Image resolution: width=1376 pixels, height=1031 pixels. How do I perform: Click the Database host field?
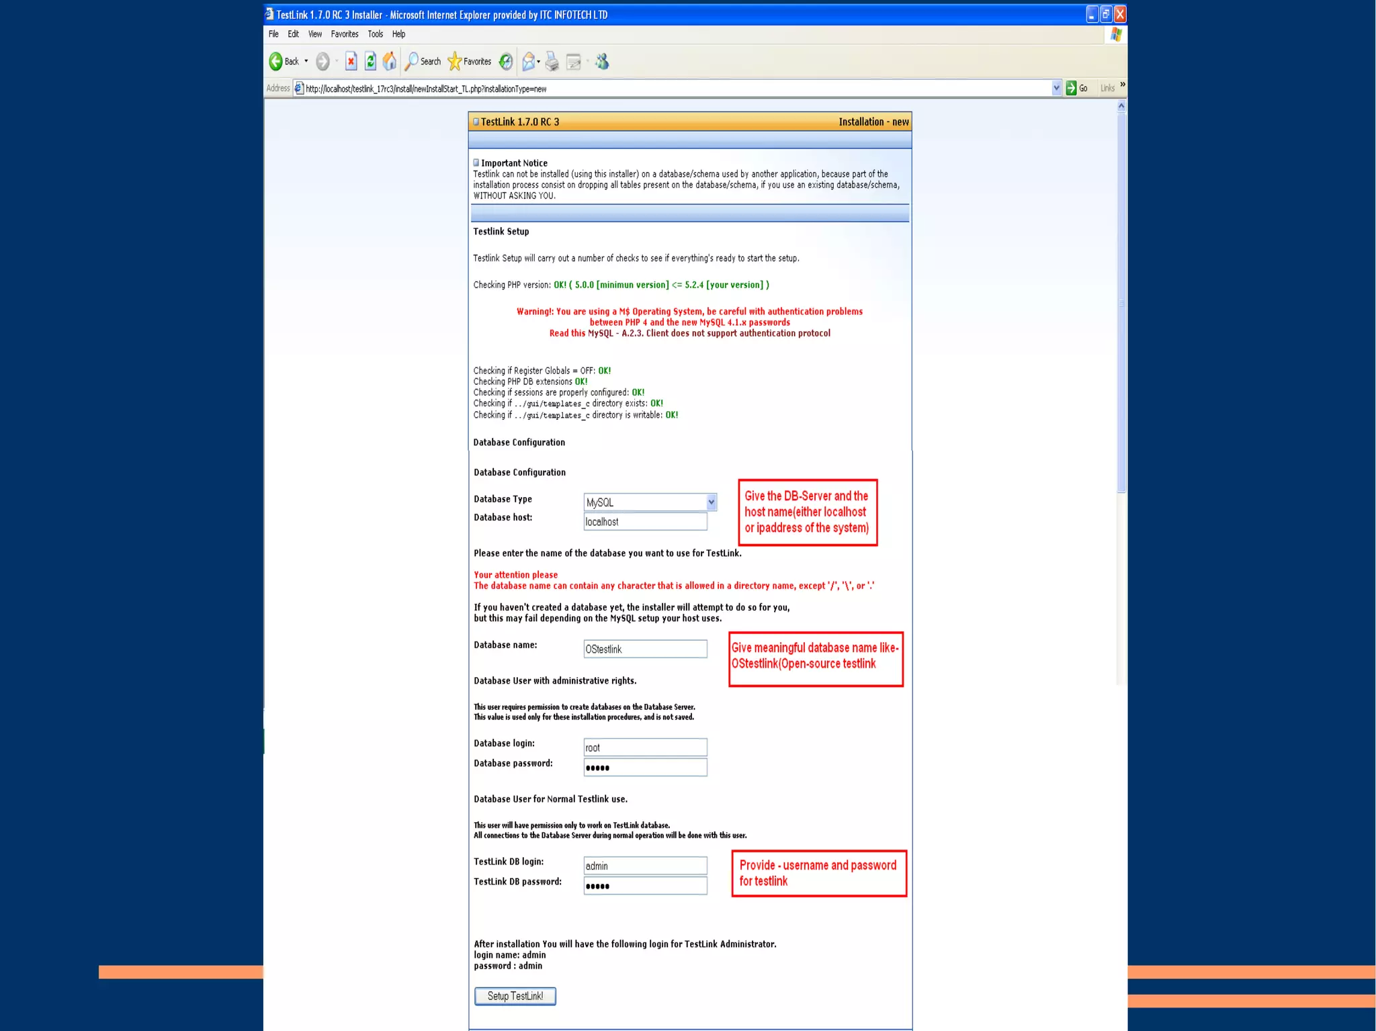[645, 522]
